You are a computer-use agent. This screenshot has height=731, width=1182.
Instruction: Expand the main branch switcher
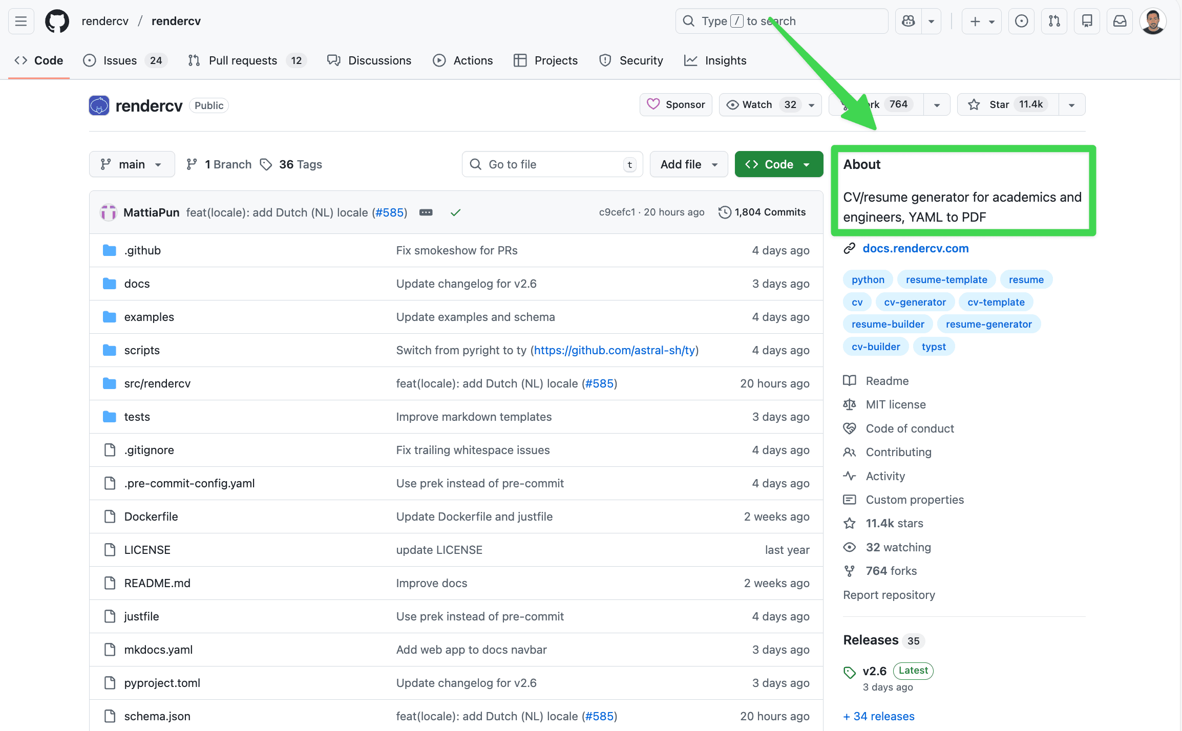pos(132,164)
